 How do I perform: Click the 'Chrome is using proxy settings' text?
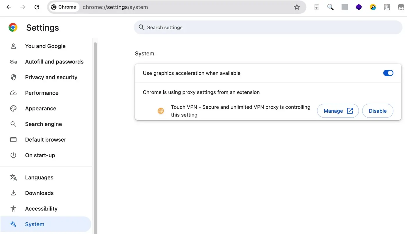[201, 92]
